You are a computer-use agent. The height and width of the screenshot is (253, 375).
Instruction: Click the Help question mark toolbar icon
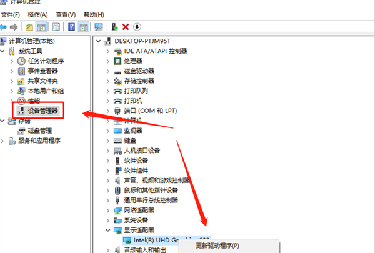click(x=72, y=27)
